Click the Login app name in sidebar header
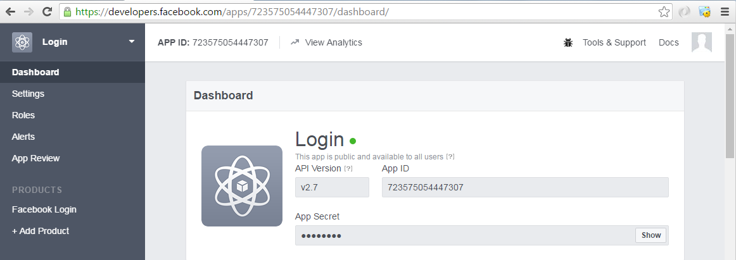Image resolution: width=736 pixels, height=260 pixels. [55, 42]
